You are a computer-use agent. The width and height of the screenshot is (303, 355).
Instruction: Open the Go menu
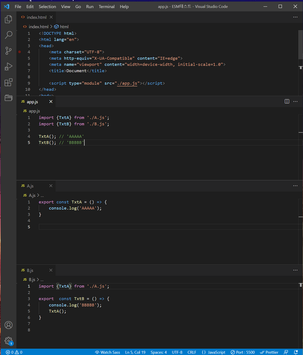point(78,7)
